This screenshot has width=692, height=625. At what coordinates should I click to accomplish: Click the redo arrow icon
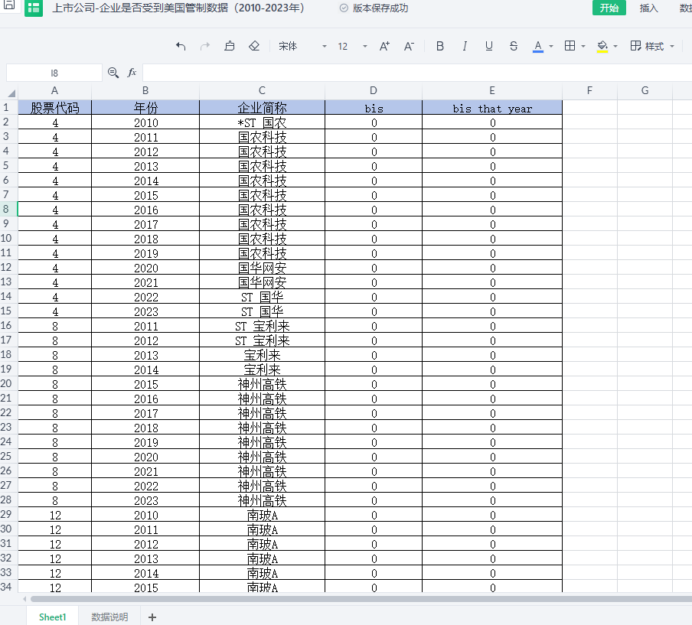click(x=205, y=46)
